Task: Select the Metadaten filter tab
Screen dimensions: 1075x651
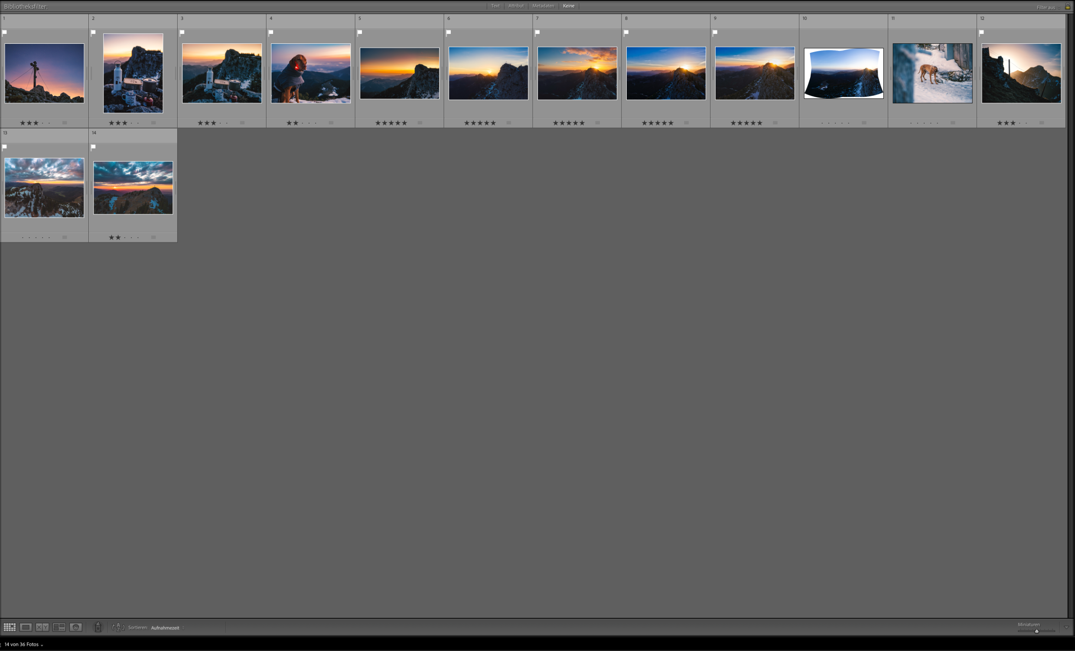Action: 543,6
